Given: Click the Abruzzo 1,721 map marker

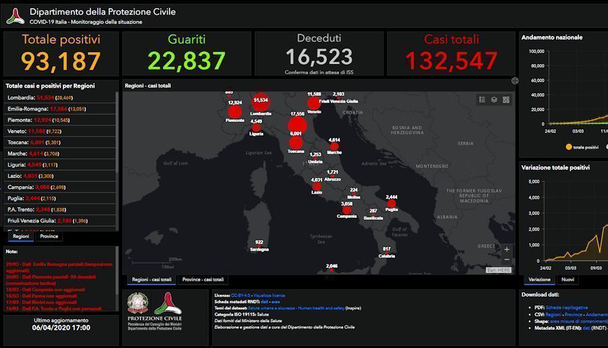Looking at the screenshot, I should [332, 176].
